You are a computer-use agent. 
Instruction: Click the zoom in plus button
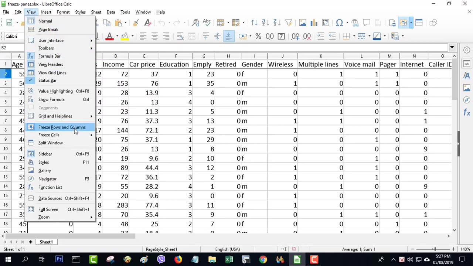click(x=453, y=249)
